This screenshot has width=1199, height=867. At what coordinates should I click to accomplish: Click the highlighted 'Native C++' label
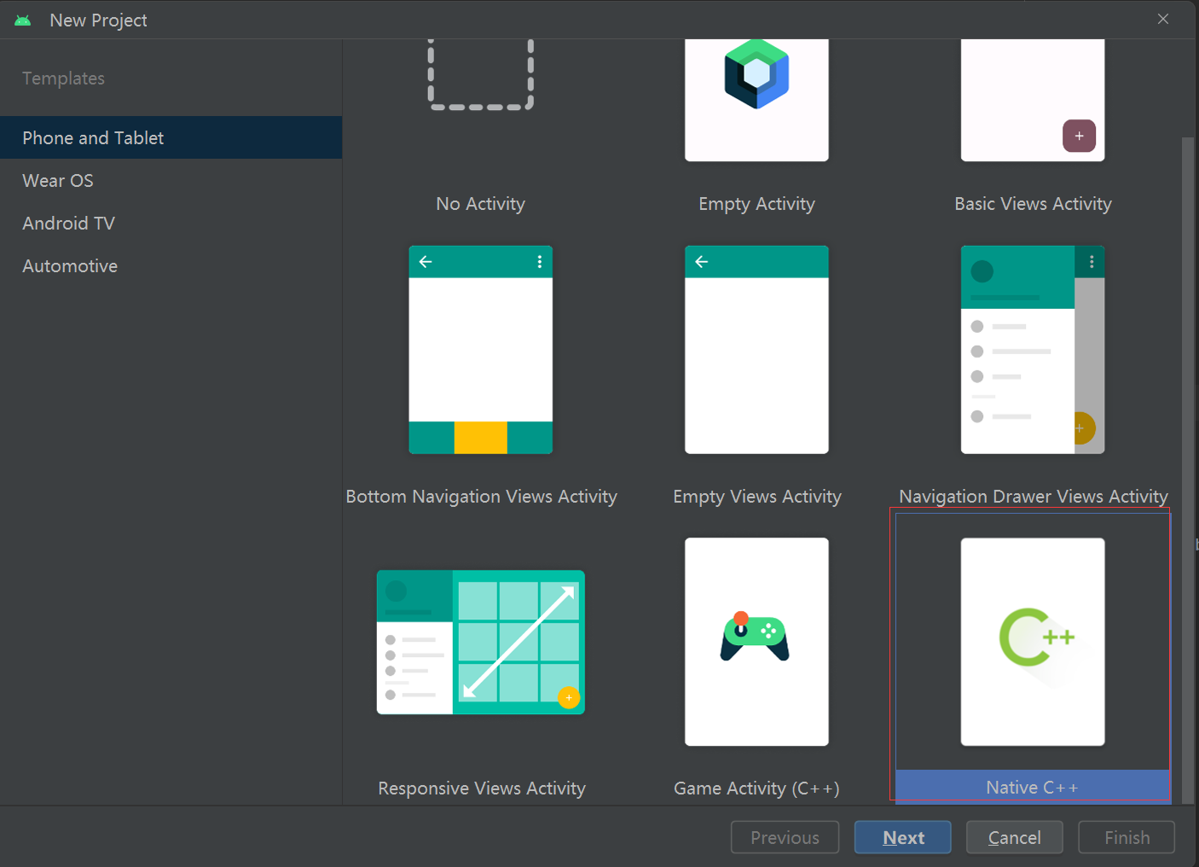[x=1032, y=788]
